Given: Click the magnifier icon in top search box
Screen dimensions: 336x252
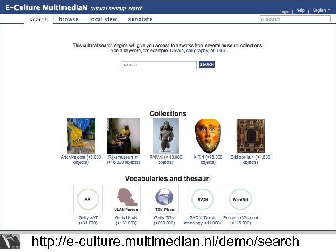Looking at the screenshot, I should [262, 20].
